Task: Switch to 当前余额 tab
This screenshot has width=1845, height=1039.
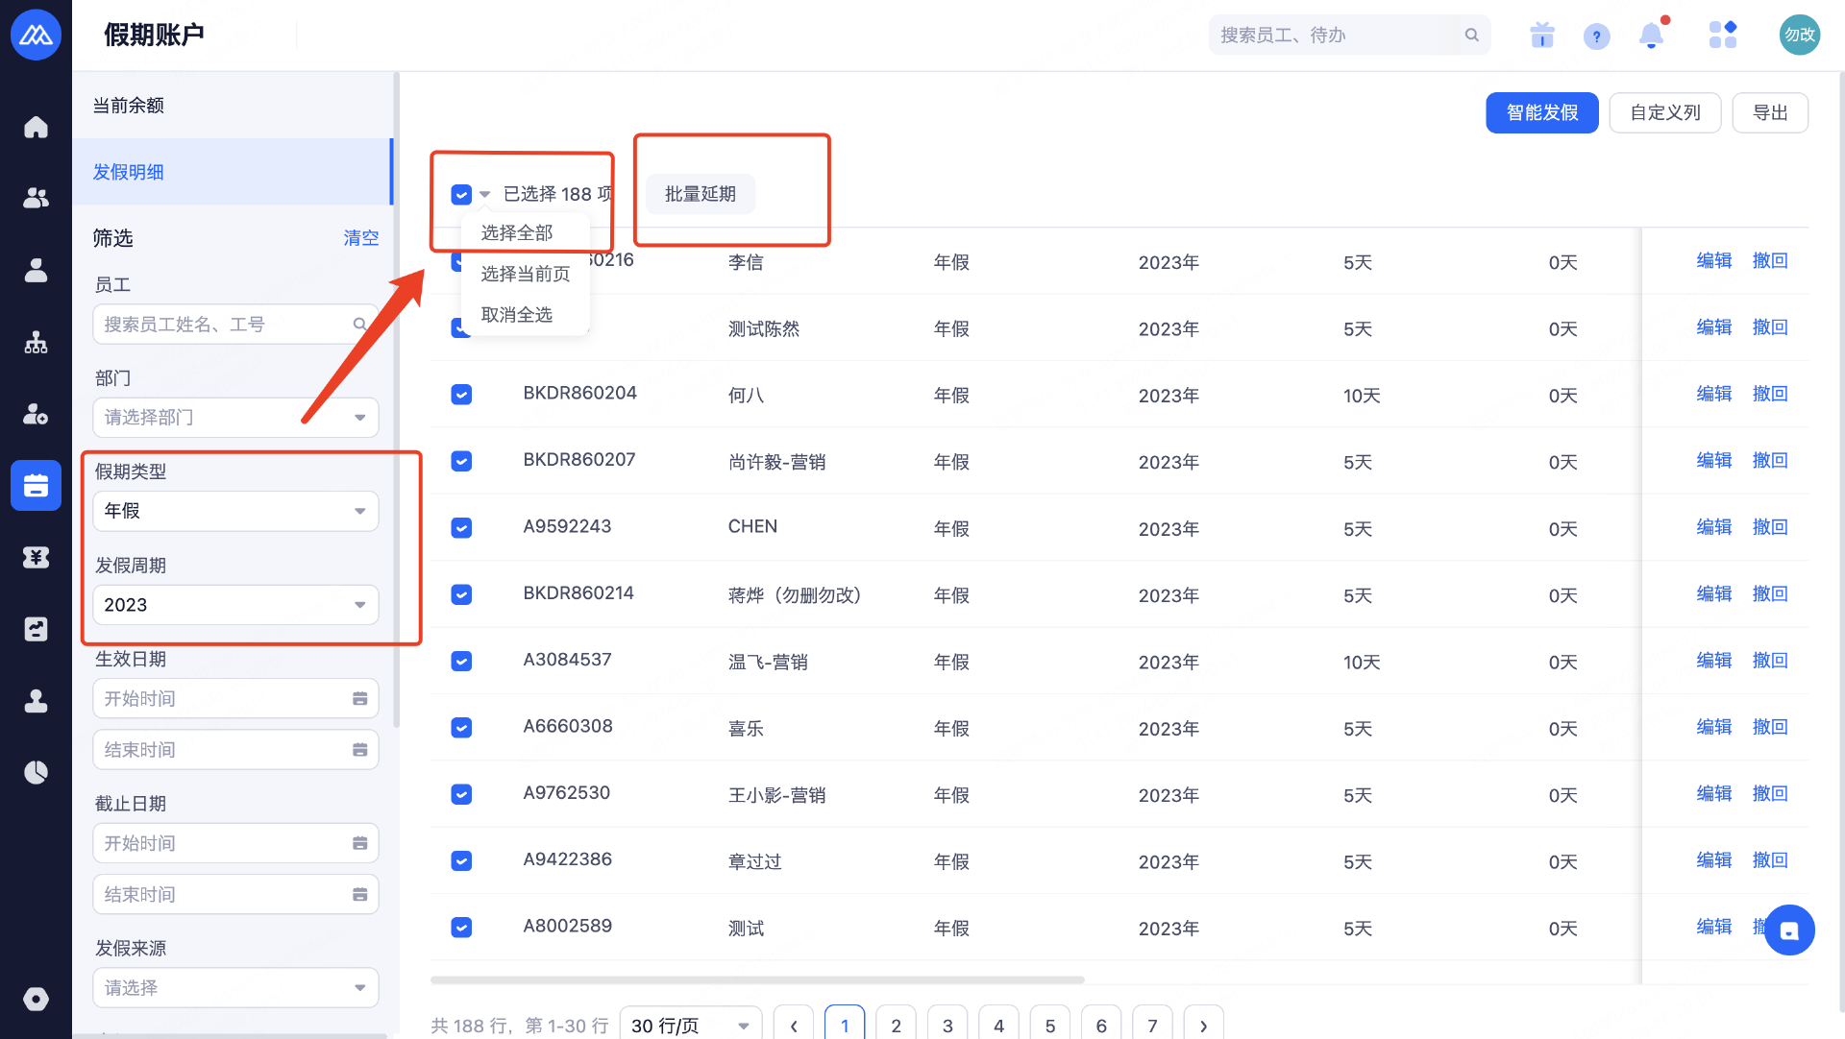Action: pyautogui.click(x=129, y=106)
